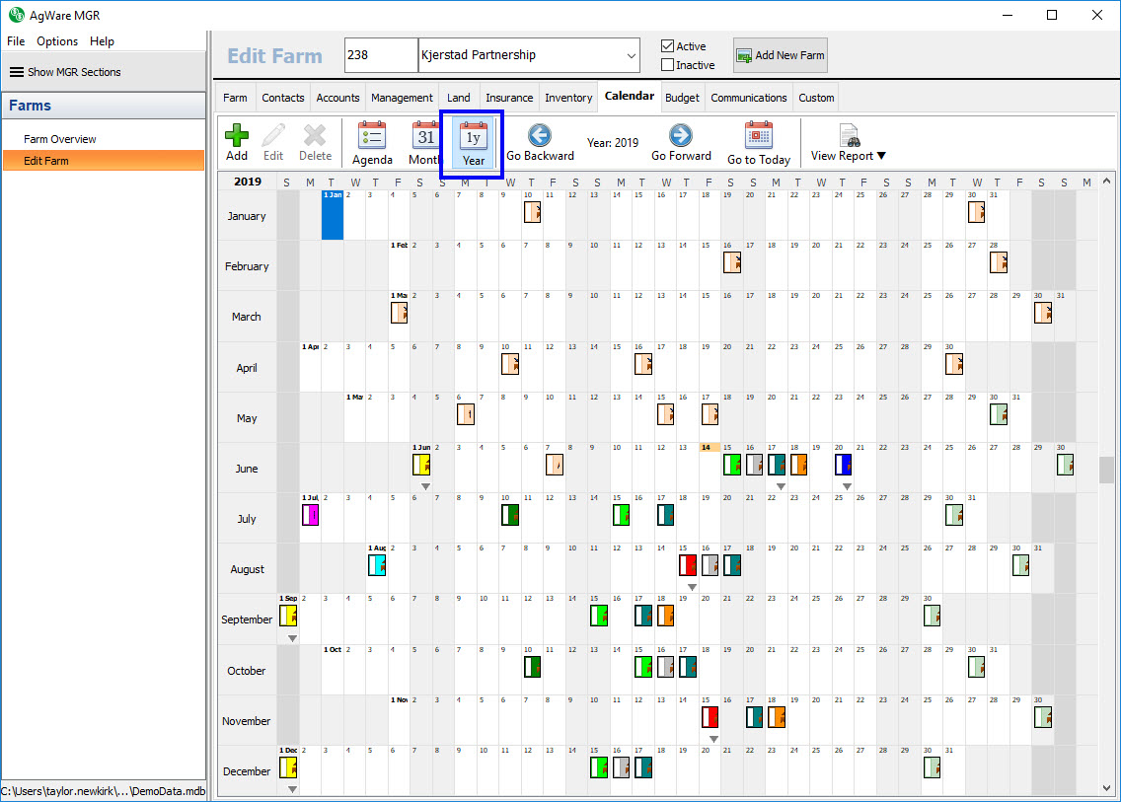Check the Inactive checkbox
This screenshot has height=802, width=1121.
(x=668, y=65)
